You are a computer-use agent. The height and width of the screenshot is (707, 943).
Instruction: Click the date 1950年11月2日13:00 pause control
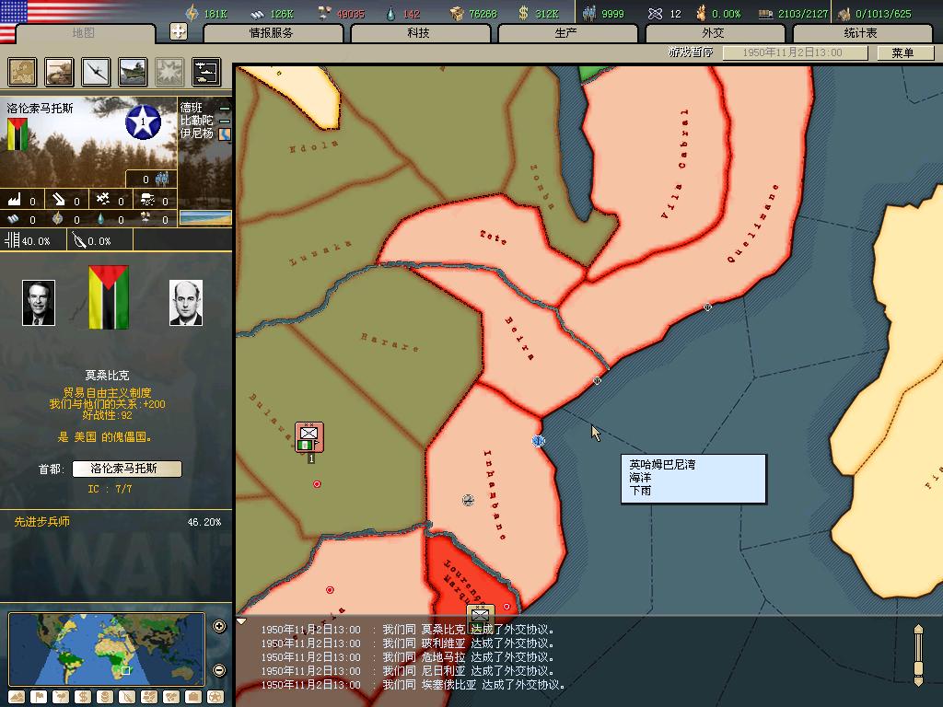[x=795, y=52]
